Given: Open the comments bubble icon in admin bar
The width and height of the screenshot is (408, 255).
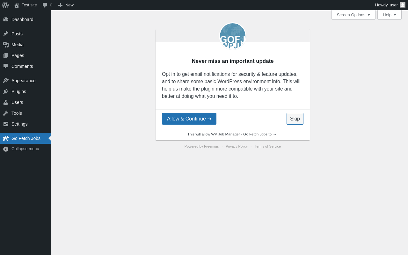Looking at the screenshot, I should (x=45, y=5).
